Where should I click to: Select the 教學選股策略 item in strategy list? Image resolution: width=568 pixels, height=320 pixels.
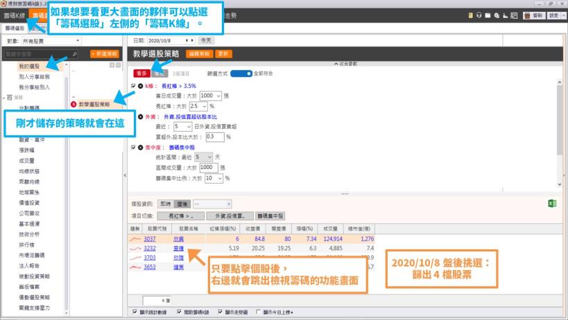(94, 104)
